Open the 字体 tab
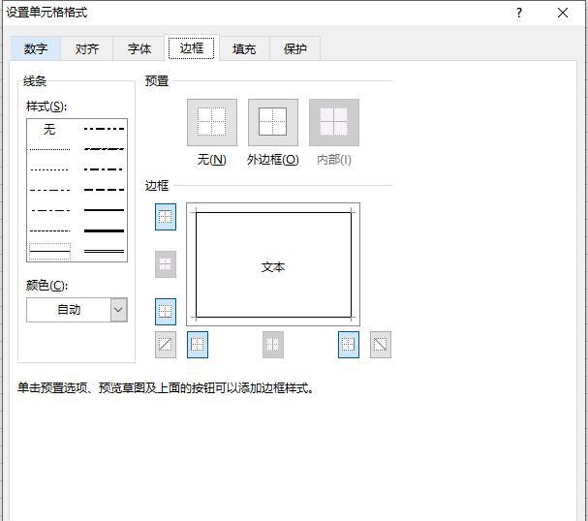The height and width of the screenshot is (521, 588). pos(139,48)
